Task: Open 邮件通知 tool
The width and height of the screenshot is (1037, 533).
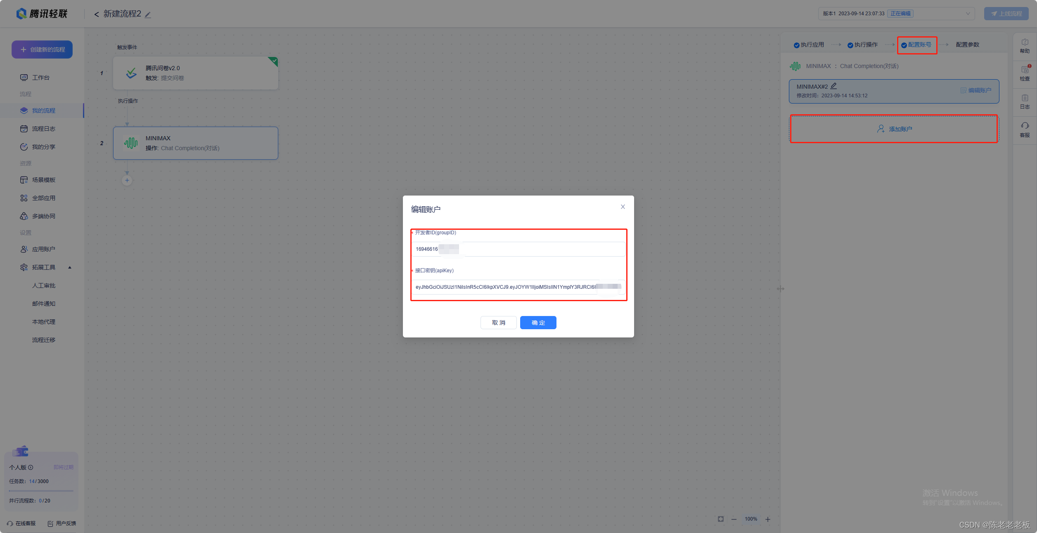Action: pyautogui.click(x=44, y=304)
